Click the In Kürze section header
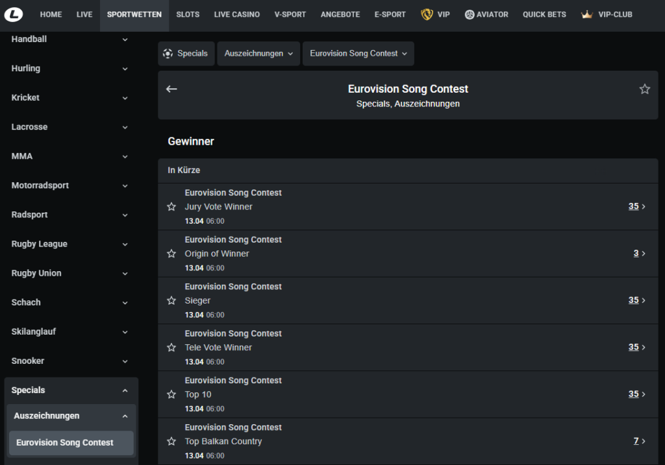 coord(408,171)
